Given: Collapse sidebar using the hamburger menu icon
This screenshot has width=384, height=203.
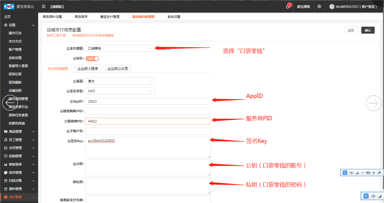Looking at the screenshot, I should click(44, 6).
